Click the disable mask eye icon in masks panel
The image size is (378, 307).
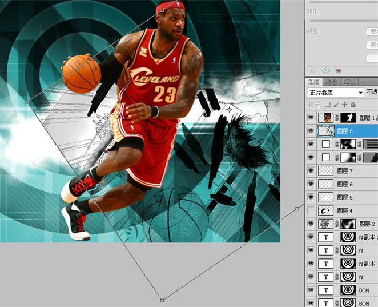pos(338,71)
